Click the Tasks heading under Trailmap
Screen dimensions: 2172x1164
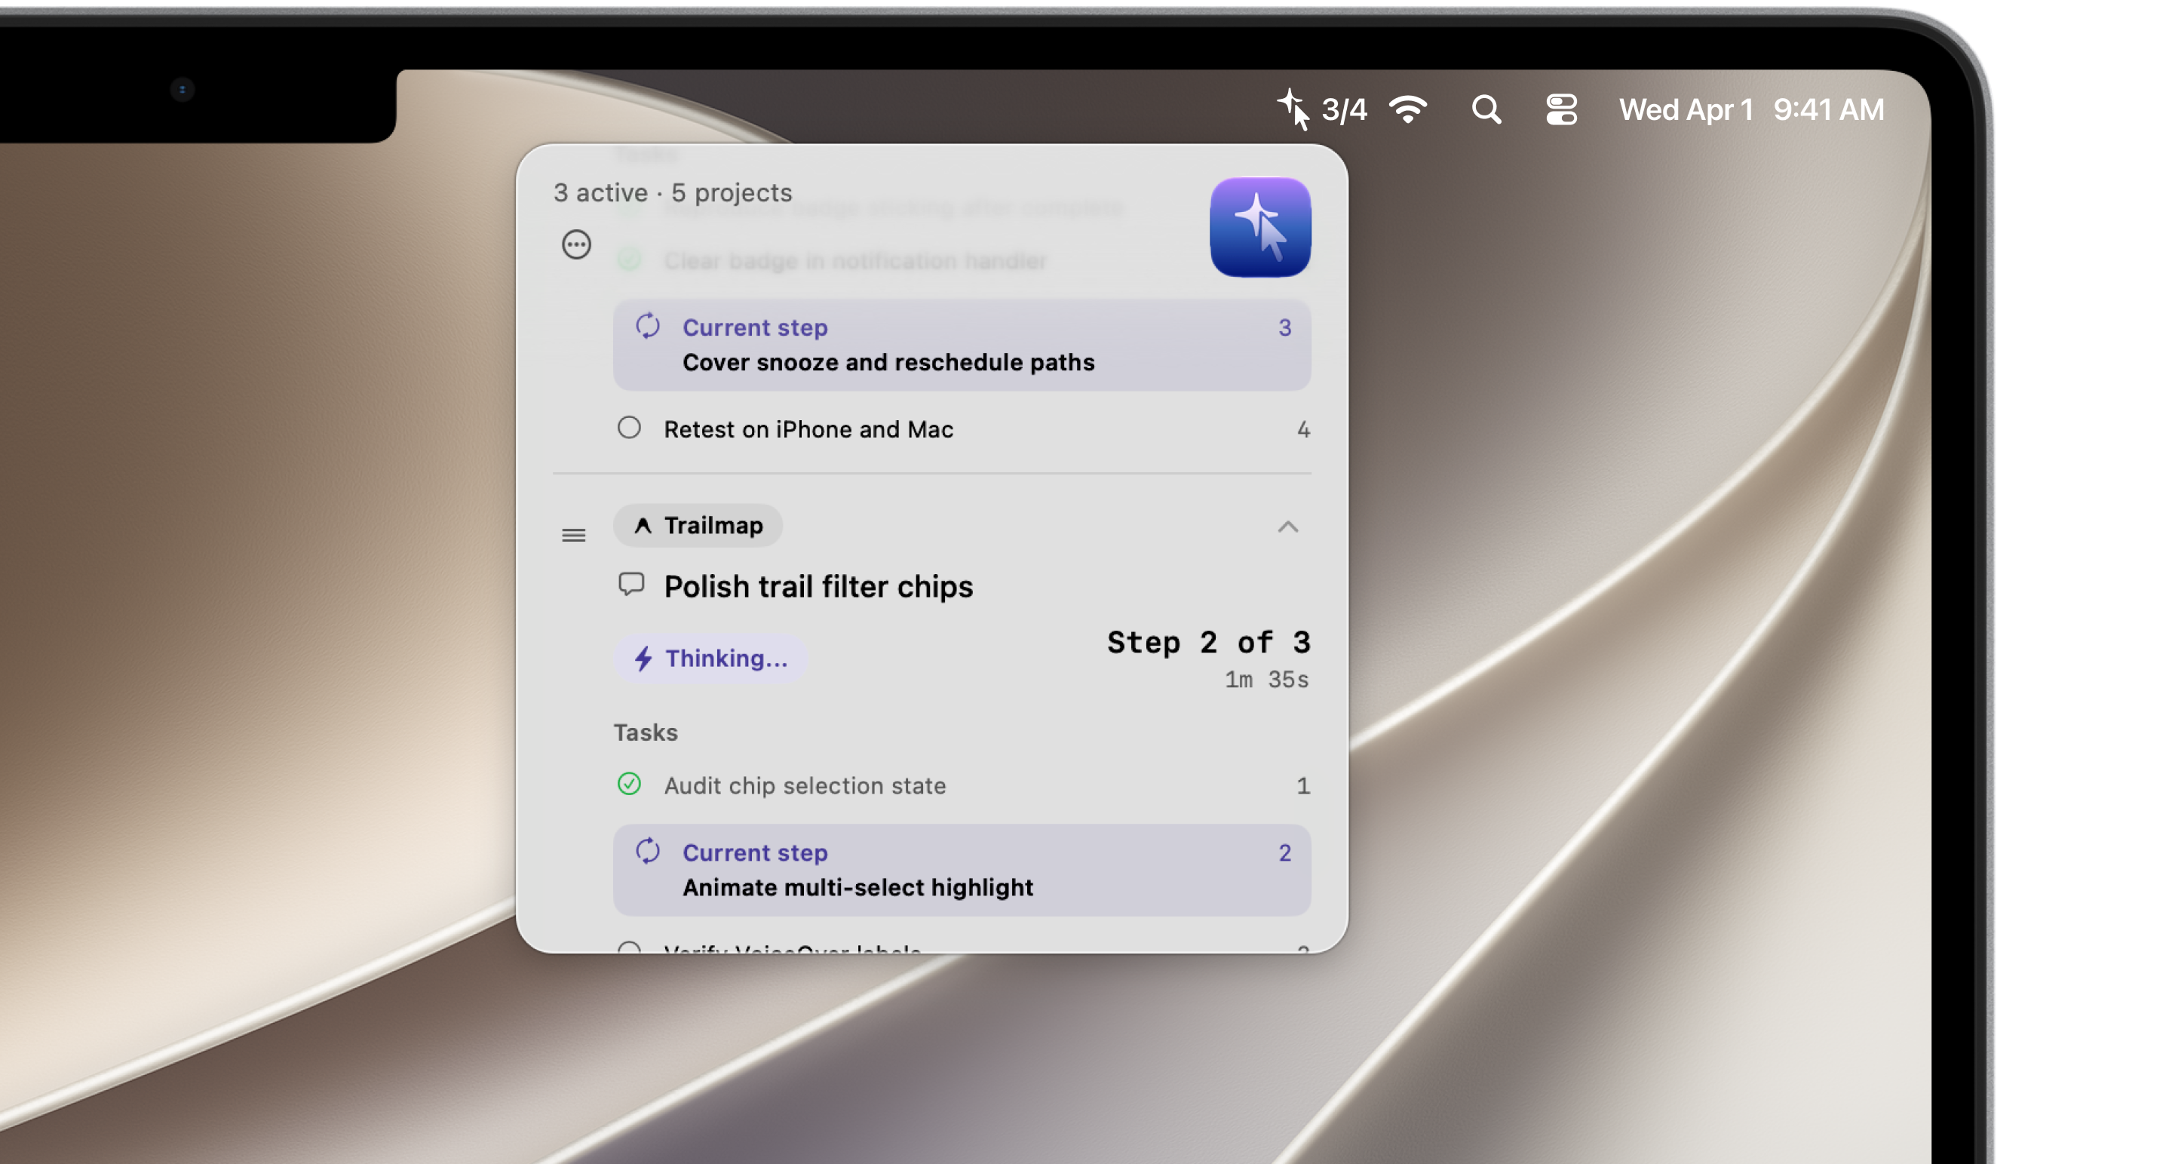click(x=646, y=732)
